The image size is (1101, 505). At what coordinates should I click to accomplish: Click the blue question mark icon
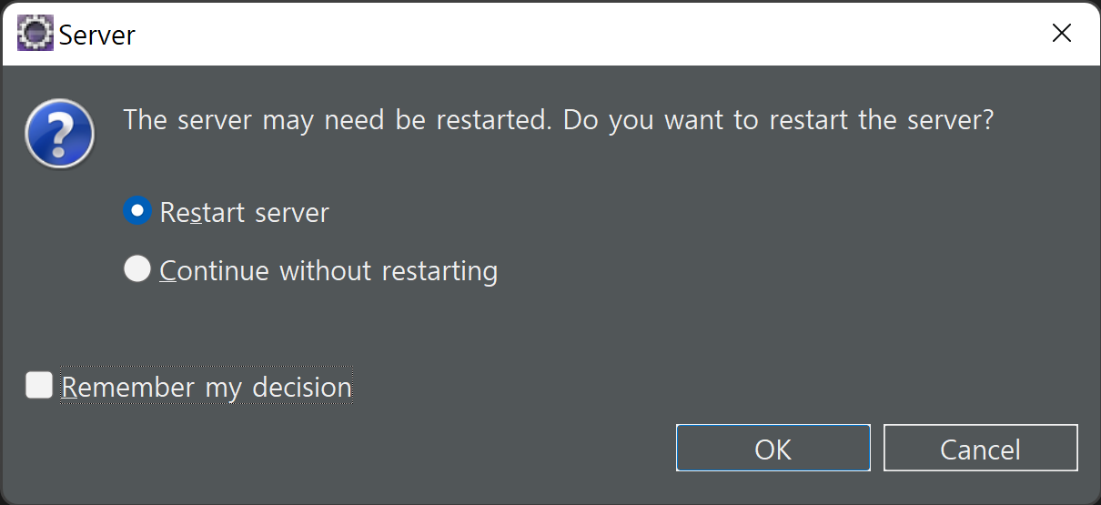tap(59, 135)
